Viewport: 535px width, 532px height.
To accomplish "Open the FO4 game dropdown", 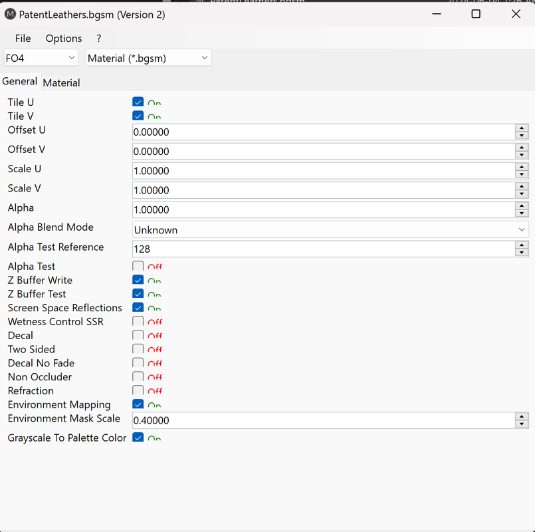I will point(41,58).
